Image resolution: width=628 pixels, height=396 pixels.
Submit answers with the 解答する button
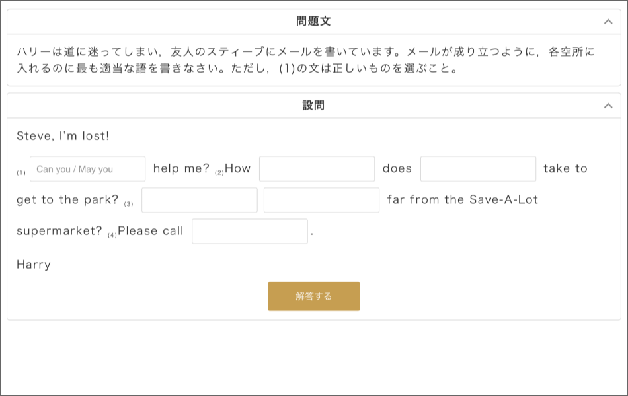[314, 296]
